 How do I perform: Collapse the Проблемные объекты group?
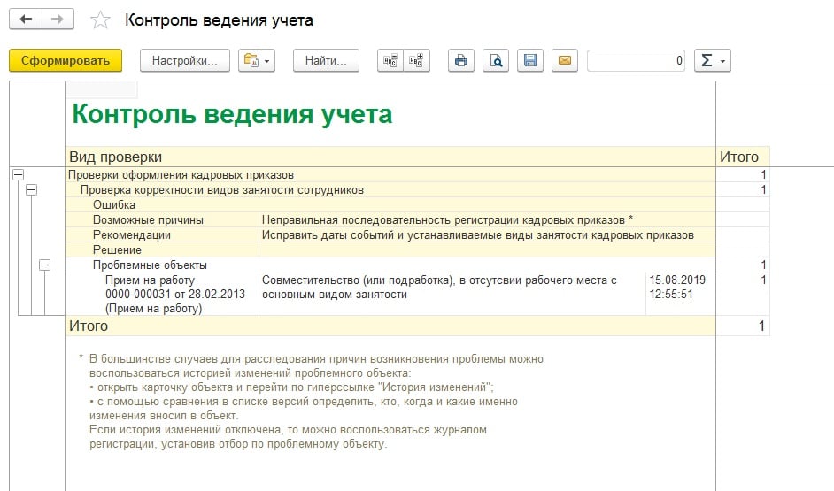45,265
